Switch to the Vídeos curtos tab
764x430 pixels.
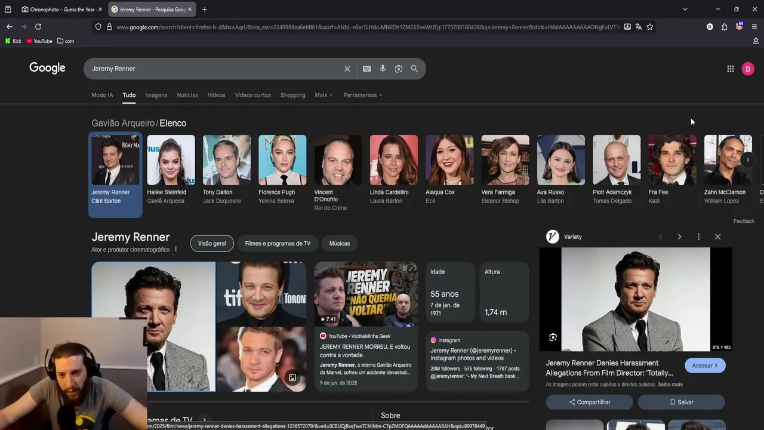click(x=253, y=95)
